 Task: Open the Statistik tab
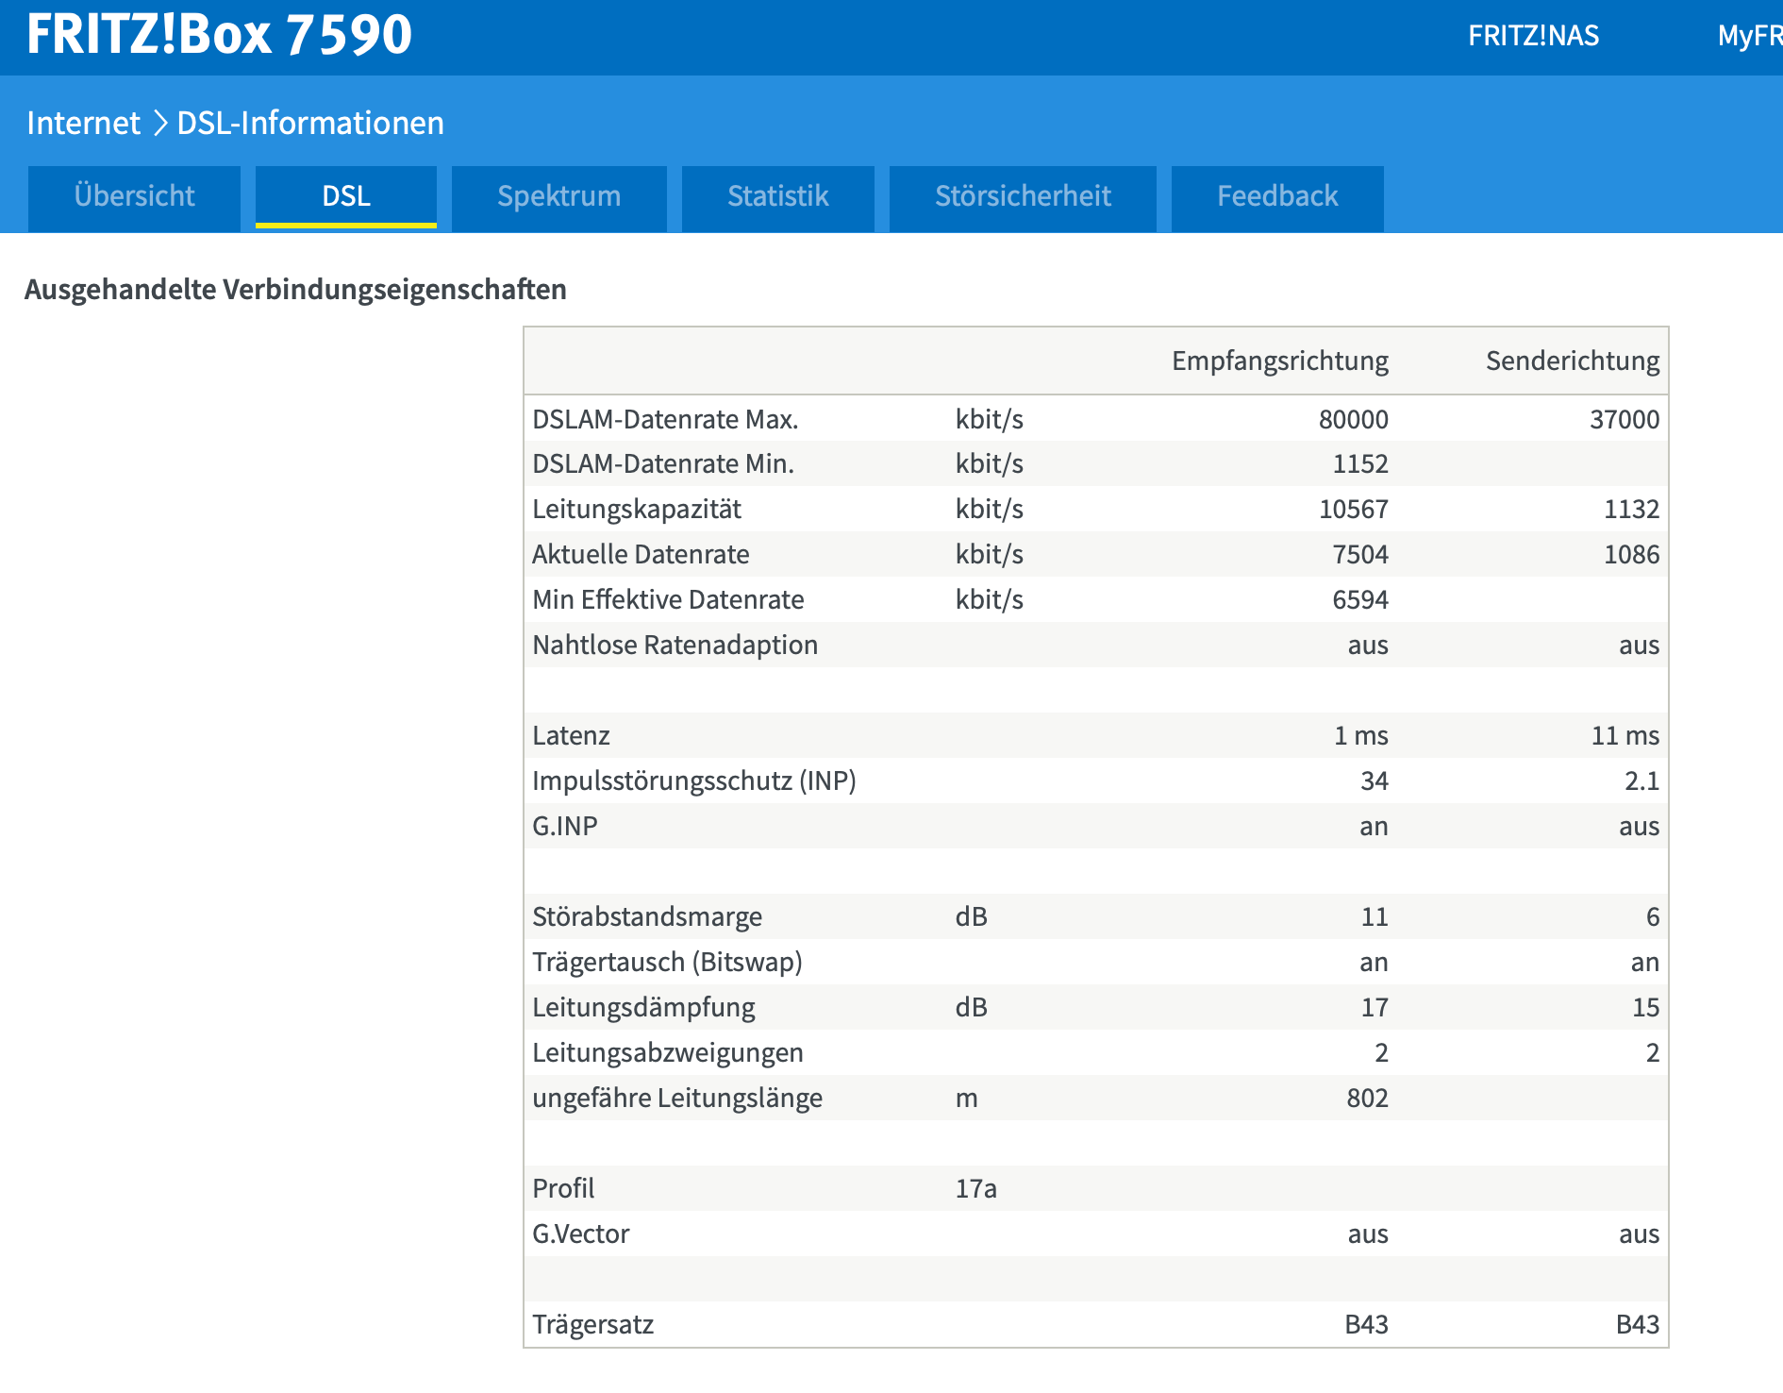coord(777,197)
